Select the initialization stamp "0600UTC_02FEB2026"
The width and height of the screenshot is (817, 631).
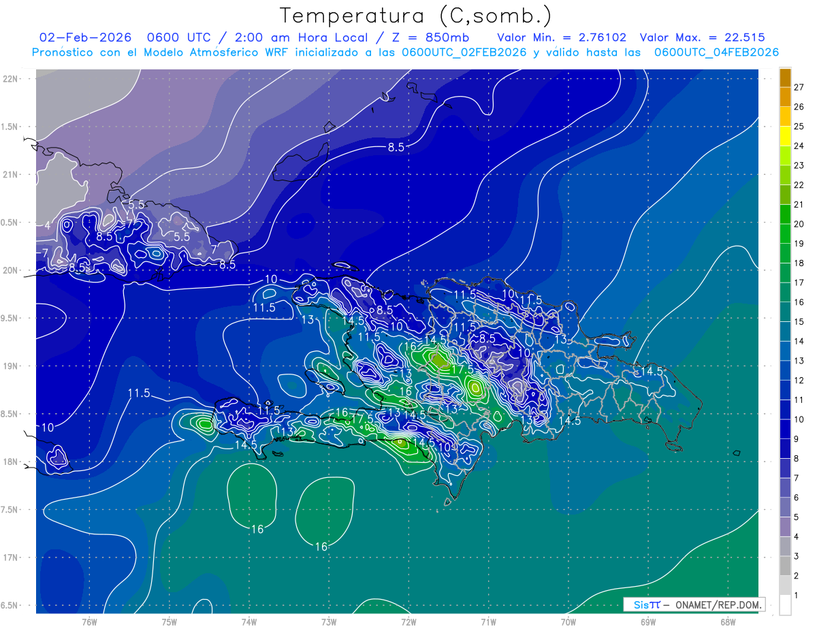[x=464, y=52]
